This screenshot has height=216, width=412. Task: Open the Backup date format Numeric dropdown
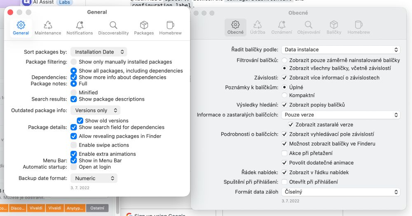tap(94, 178)
